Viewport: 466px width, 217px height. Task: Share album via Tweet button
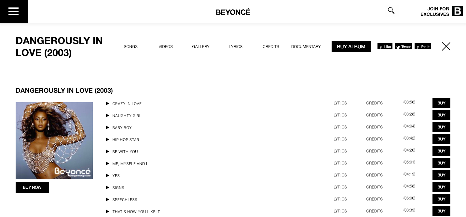[x=404, y=47]
